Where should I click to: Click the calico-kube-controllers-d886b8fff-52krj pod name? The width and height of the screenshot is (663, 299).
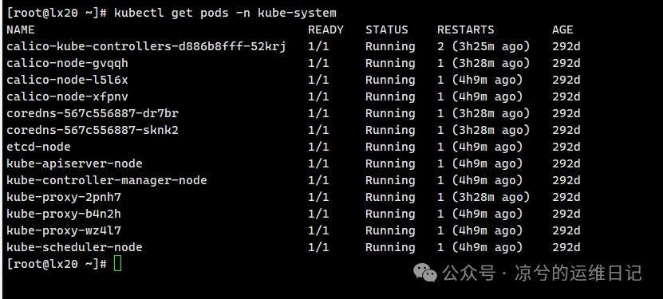point(146,46)
